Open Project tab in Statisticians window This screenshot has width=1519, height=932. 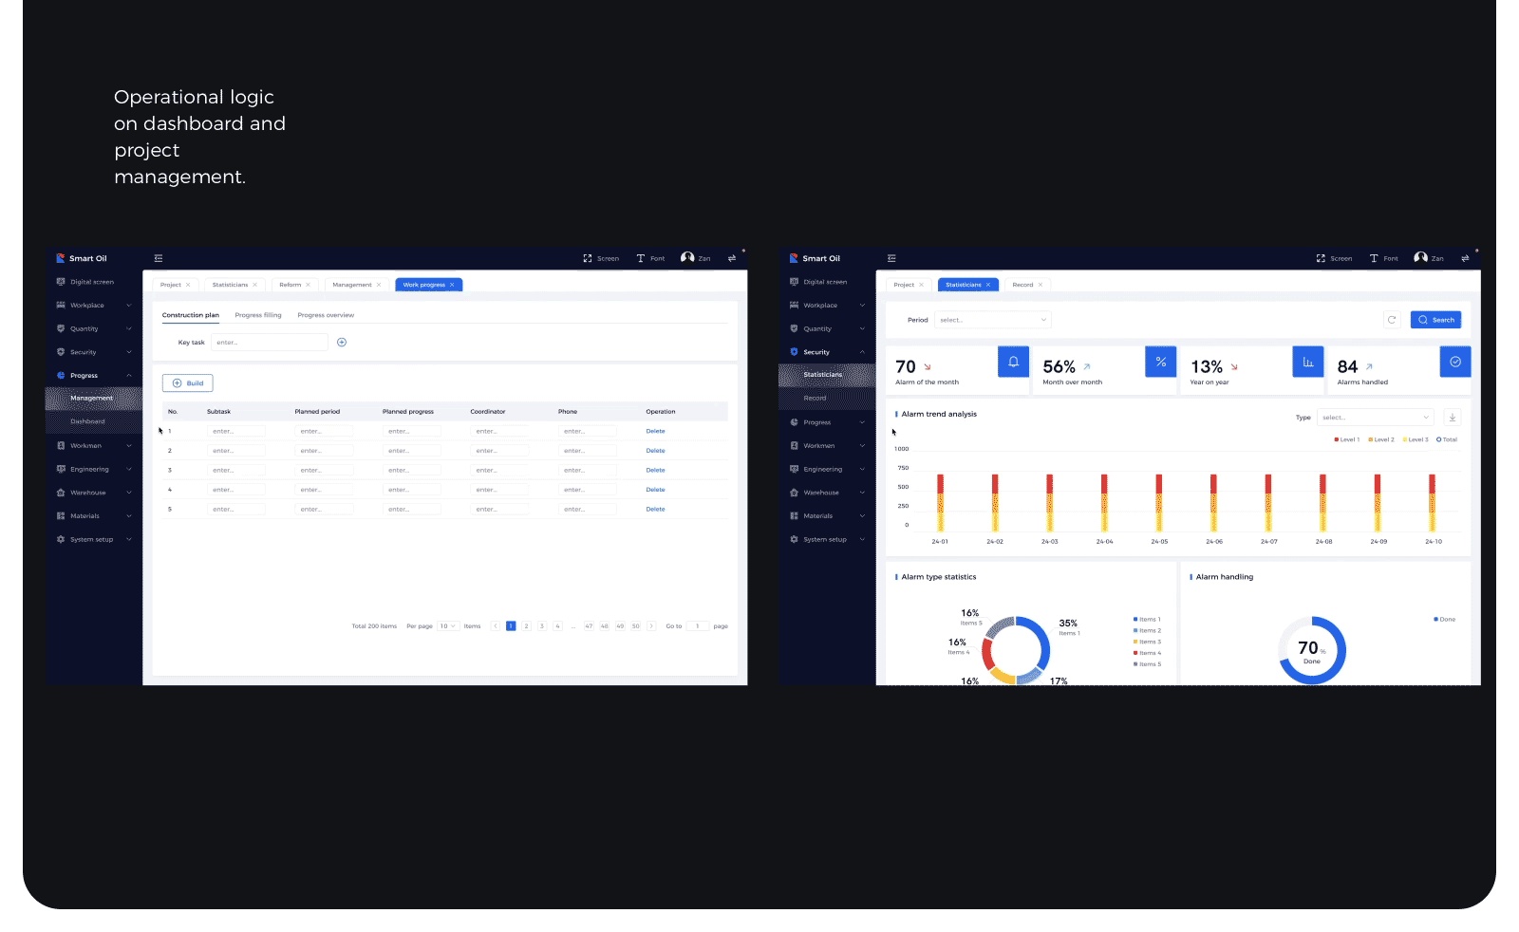[x=904, y=285]
